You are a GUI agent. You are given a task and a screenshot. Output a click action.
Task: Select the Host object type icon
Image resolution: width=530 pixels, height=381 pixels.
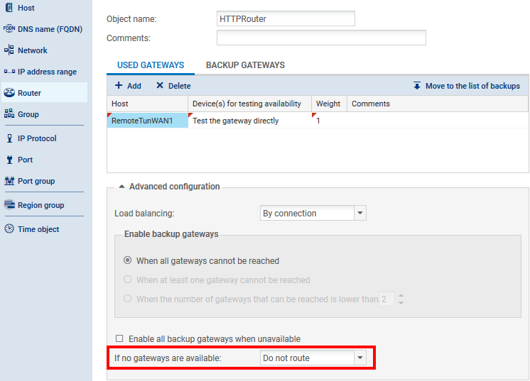(x=9, y=8)
